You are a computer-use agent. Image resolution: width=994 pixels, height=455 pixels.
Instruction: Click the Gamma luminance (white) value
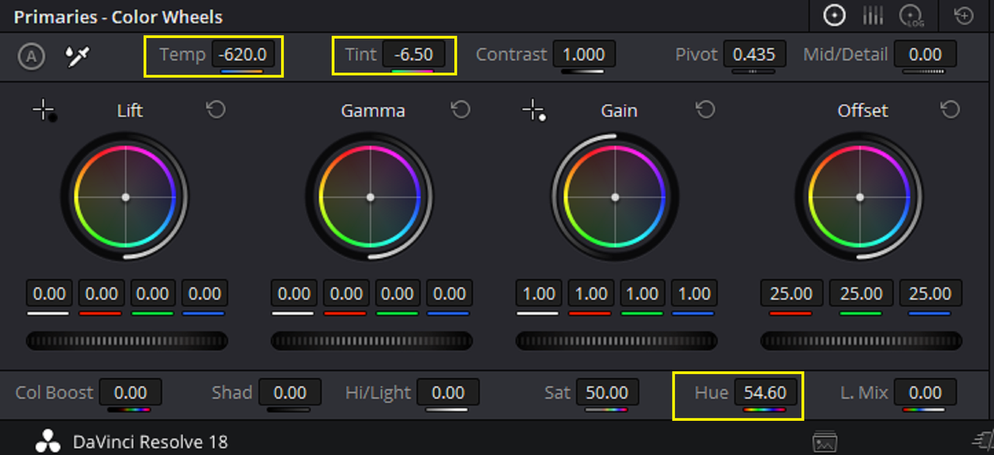294,294
